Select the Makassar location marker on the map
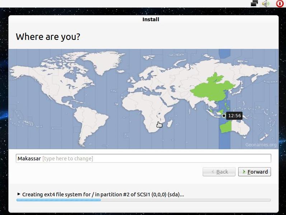The width and height of the screenshot is (286, 215). tap(224, 116)
